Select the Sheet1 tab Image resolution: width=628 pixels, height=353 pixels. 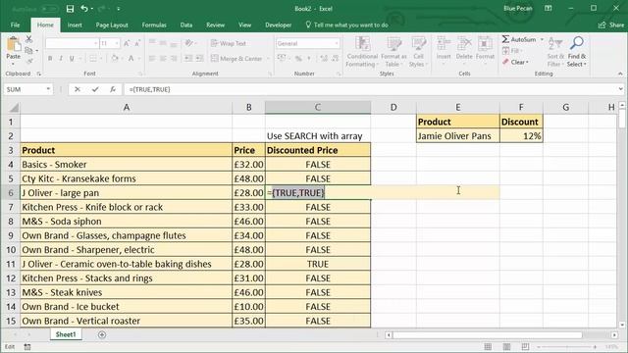(66, 334)
